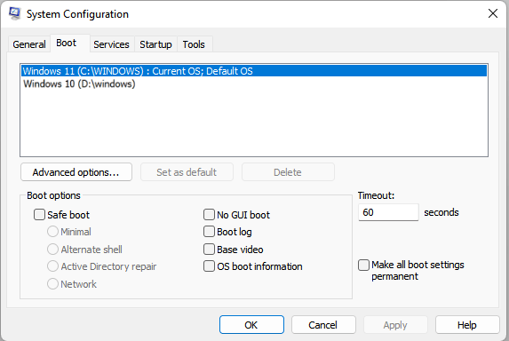Toggle OS boot information checkbox

tap(209, 266)
